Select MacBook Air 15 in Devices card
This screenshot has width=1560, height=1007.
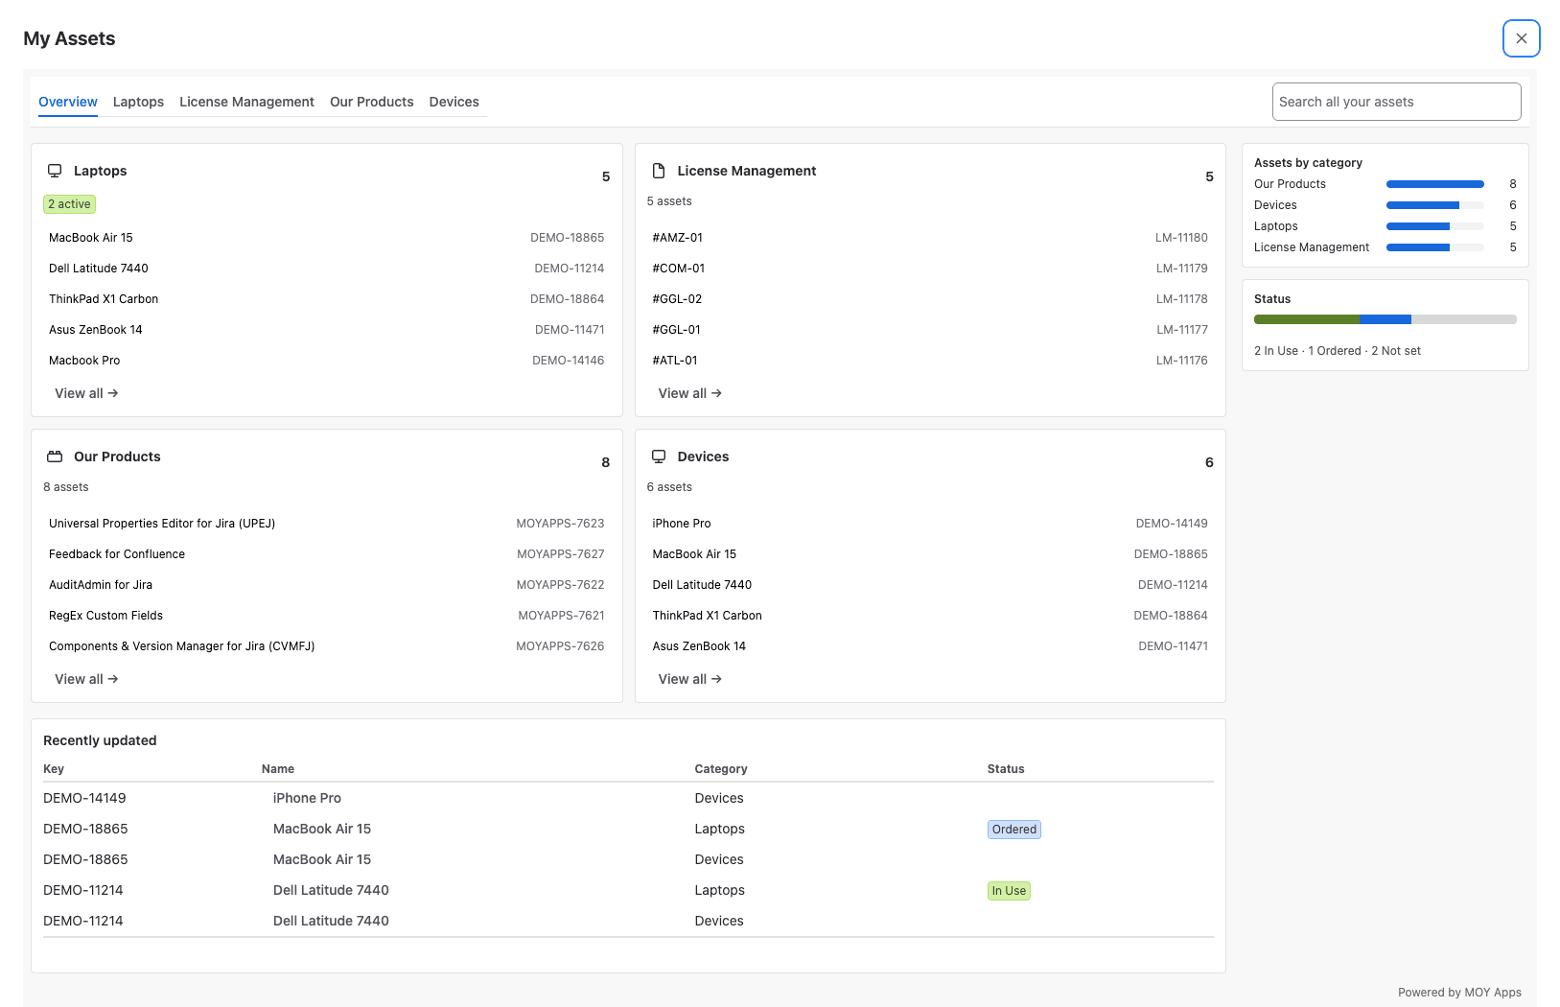(x=930, y=554)
